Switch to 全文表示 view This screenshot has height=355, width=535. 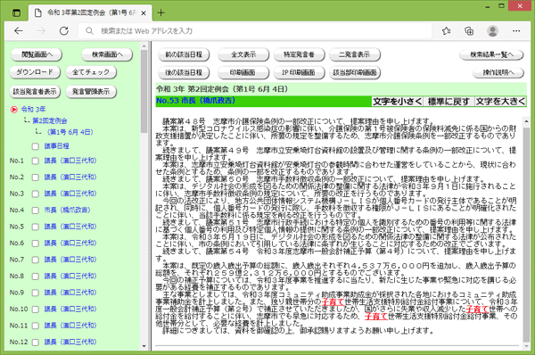click(x=243, y=54)
